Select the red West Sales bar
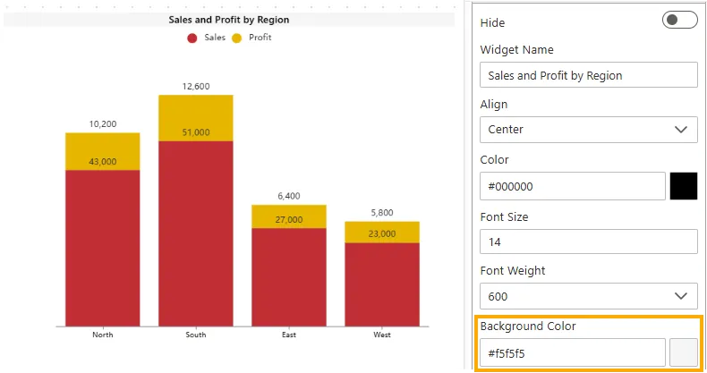The height and width of the screenshot is (373, 707). pyautogui.click(x=382, y=284)
